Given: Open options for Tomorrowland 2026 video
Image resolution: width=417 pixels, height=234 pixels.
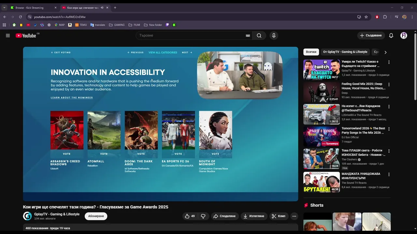Looking at the screenshot, I should [x=389, y=129].
